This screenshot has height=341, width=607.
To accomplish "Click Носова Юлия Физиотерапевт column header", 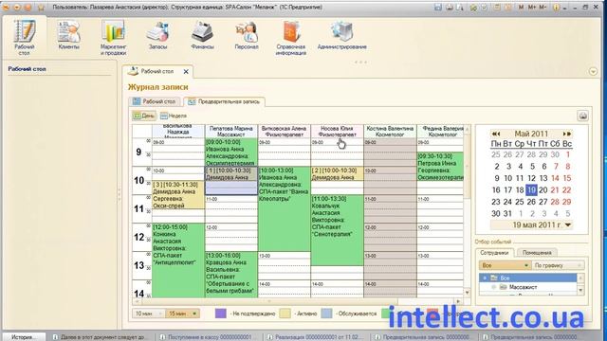I will [x=337, y=131].
